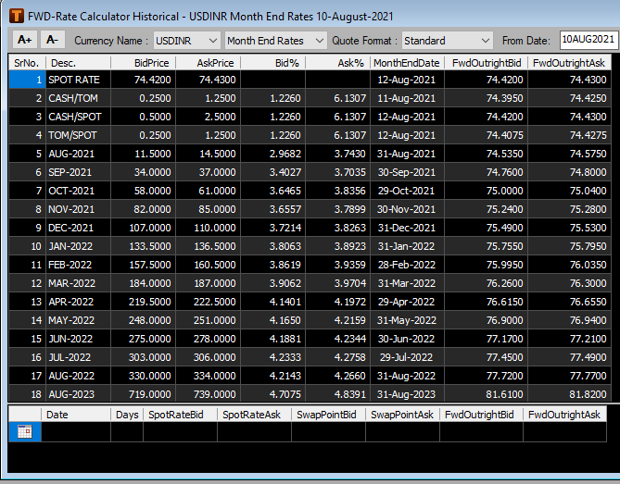The width and height of the screenshot is (620, 484).
Task: Click SPOT RATE bid price 74.4200
Action: [x=144, y=80]
